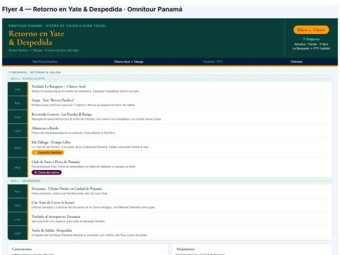Click the description Desembarque final. Cena de despedida
Screen dimensions: 340x255
point(84,167)
